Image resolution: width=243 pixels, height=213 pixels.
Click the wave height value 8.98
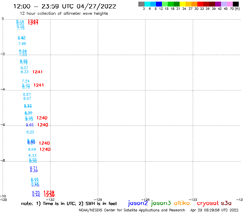[32, 149]
